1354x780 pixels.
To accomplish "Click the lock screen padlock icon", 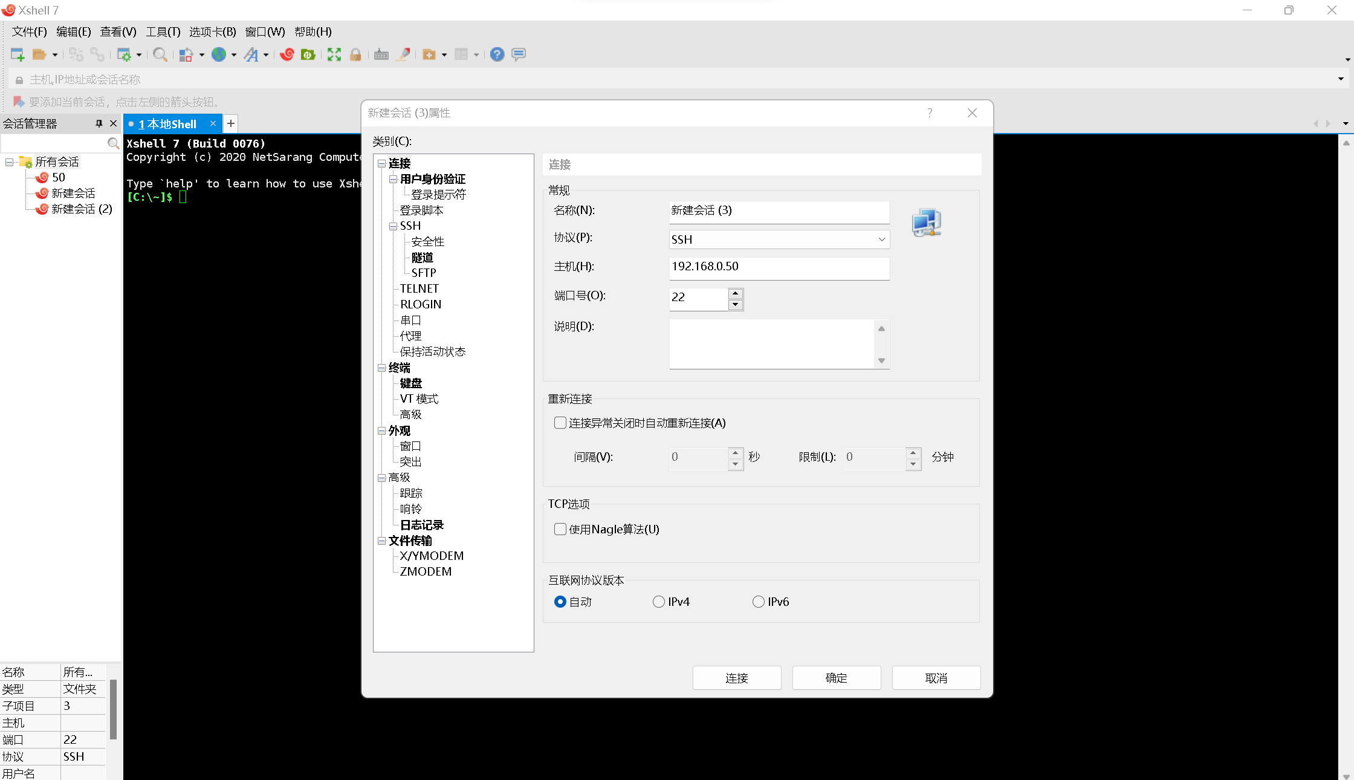I will pyautogui.click(x=355, y=54).
